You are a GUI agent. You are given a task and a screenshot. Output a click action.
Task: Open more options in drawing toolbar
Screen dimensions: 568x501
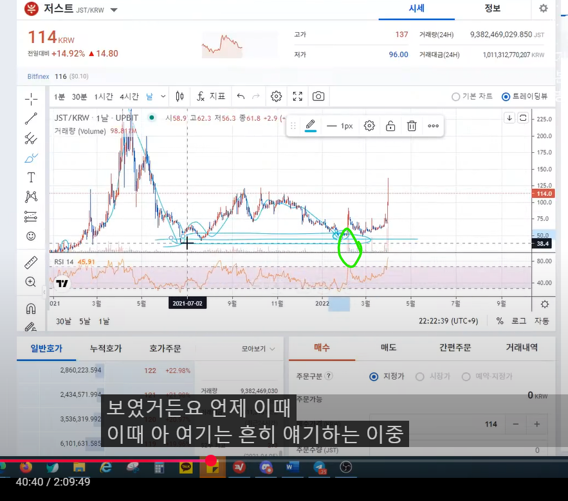(x=434, y=126)
